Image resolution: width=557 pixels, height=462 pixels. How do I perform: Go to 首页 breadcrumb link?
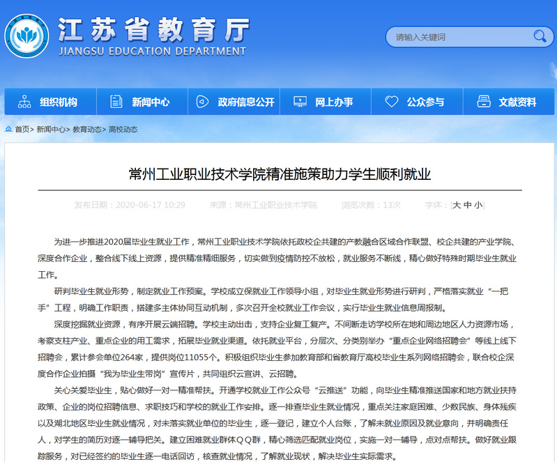tap(22, 129)
